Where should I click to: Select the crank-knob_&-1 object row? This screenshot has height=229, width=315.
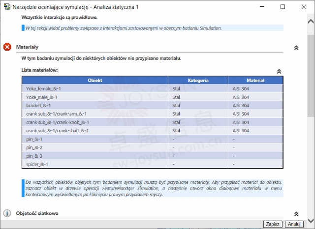click(x=153, y=122)
